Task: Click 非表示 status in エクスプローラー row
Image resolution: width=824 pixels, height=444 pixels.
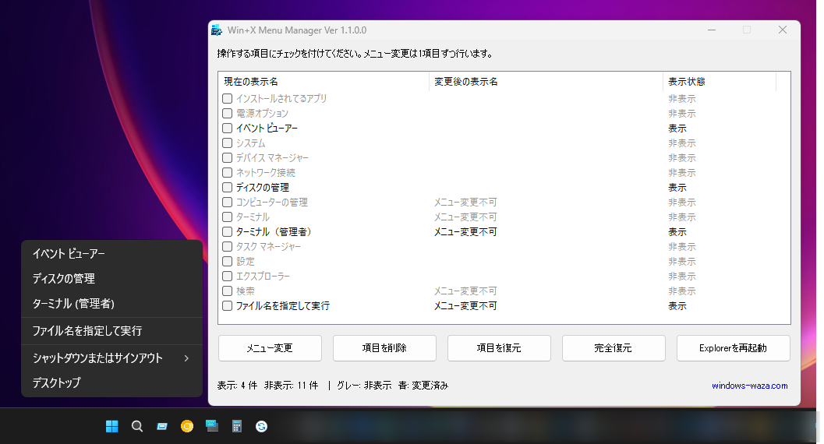Action: pos(682,276)
